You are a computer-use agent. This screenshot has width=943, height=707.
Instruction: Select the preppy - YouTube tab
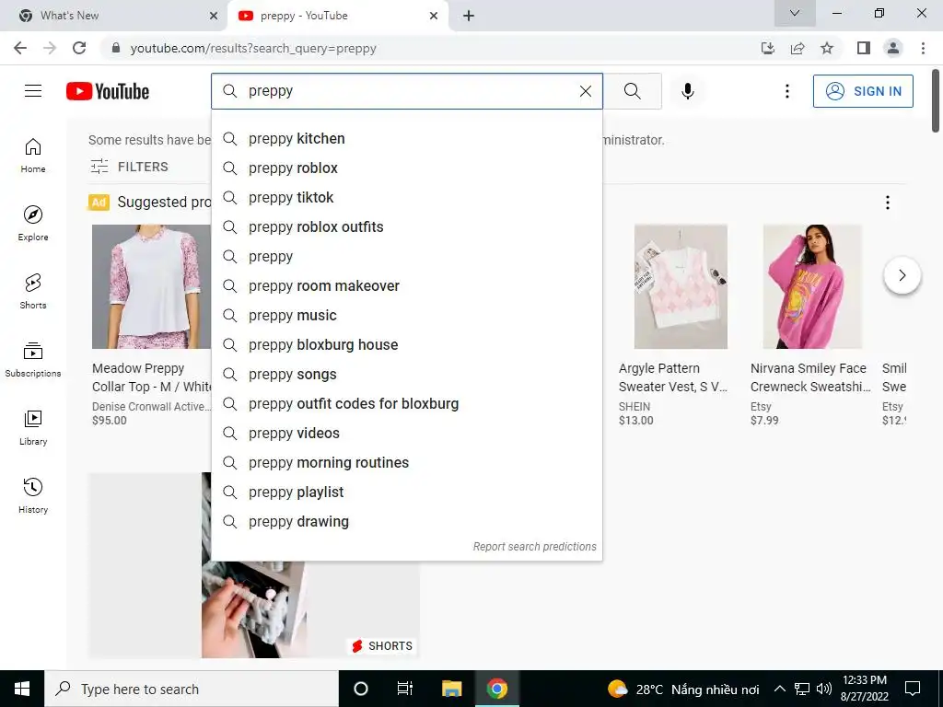tap(338, 16)
